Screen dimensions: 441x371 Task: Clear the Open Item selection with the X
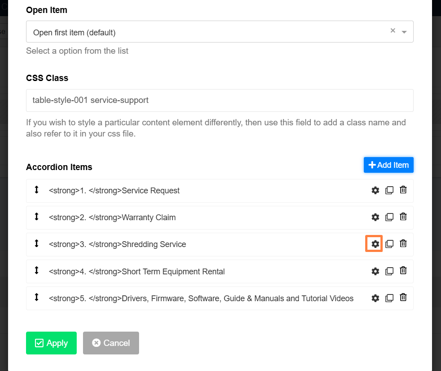[x=393, y=30]
